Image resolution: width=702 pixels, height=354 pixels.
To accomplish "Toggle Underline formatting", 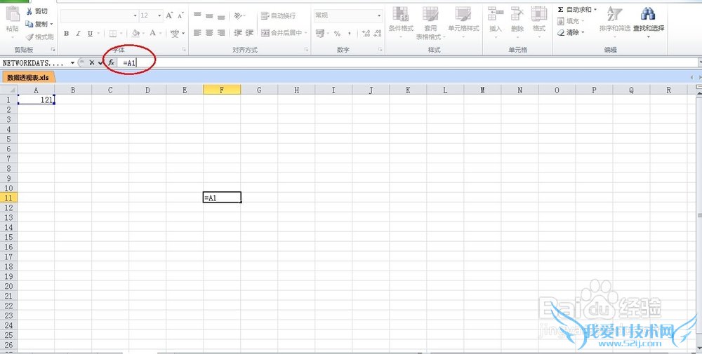I will [90, 34].
